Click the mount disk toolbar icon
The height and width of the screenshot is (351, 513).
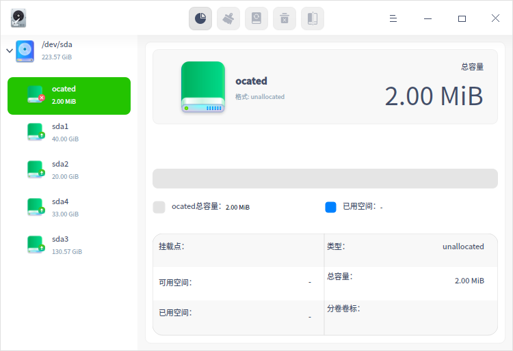[256, 18]
